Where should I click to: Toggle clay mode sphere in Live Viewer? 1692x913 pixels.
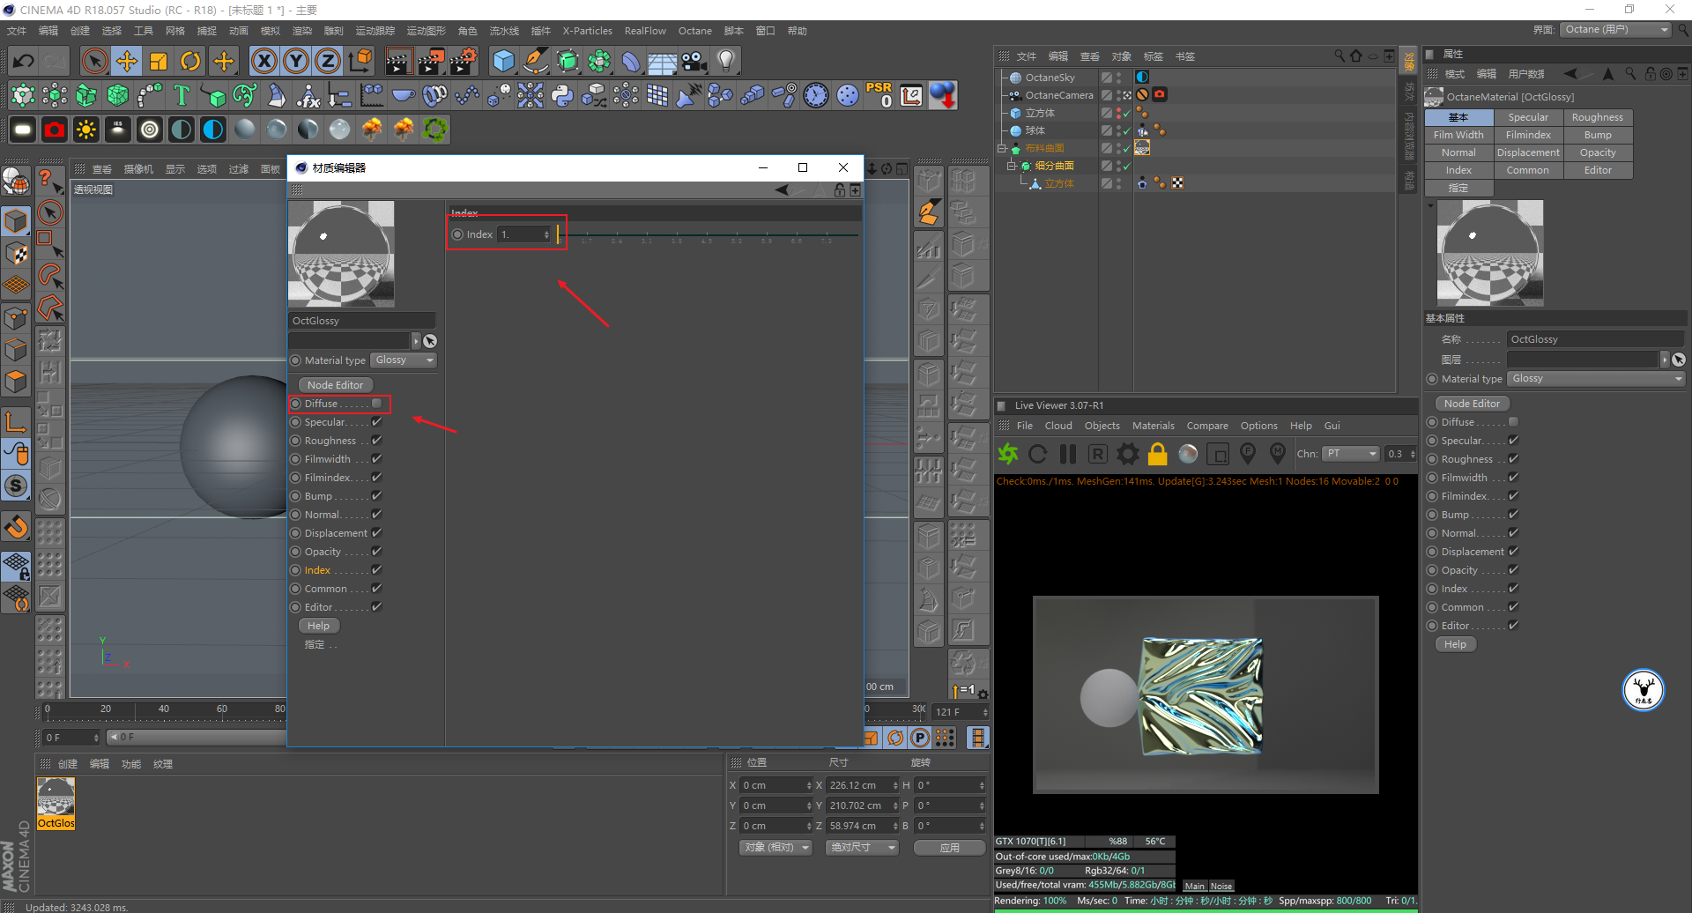(x=1188, y=454)
